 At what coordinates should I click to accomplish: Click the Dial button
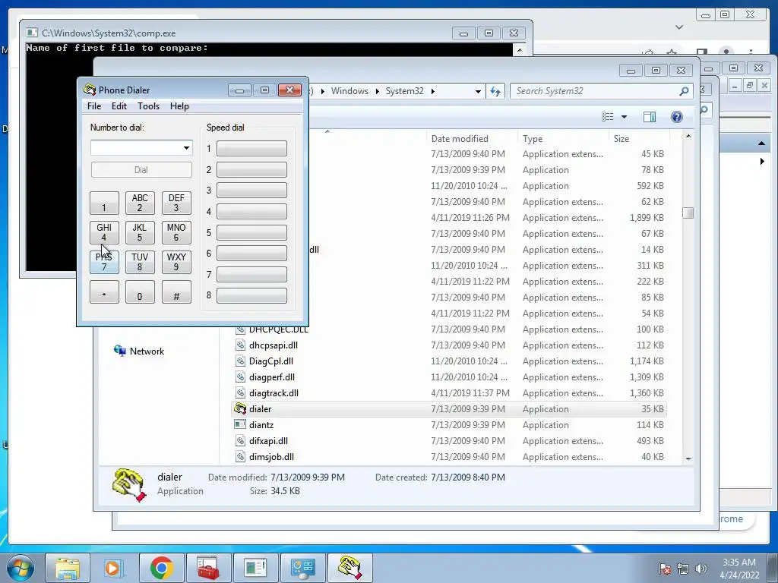141,169
